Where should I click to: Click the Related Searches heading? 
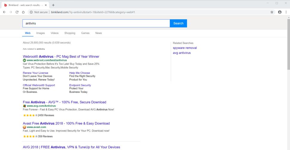183,43
